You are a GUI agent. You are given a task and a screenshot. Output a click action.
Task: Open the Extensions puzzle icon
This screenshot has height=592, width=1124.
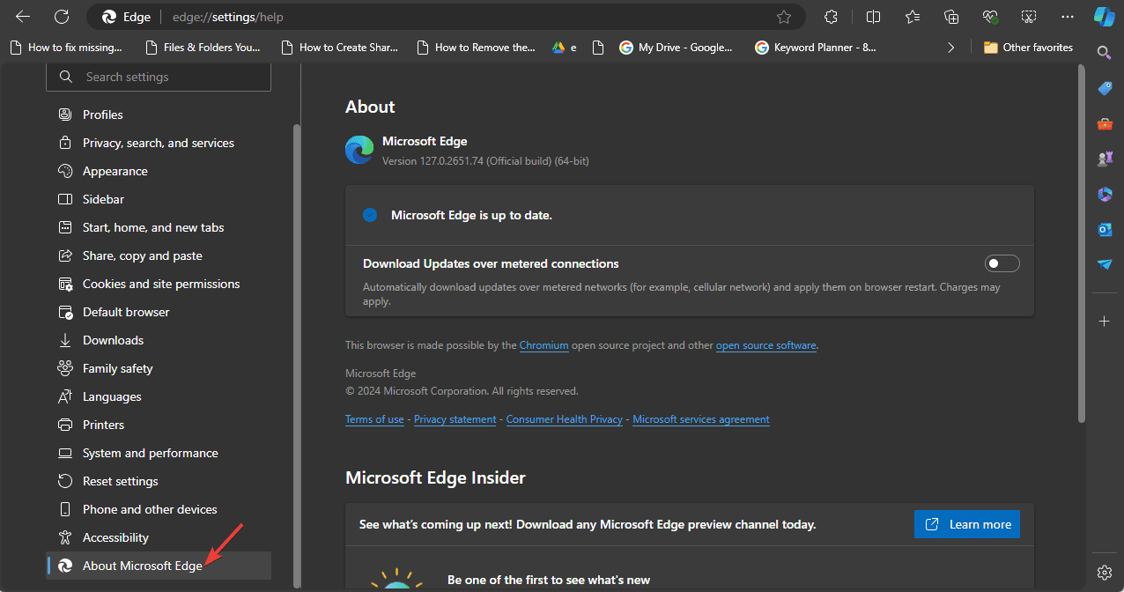(831, 17)
